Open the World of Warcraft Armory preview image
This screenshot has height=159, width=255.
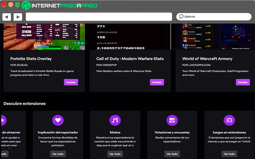click(x=215, y=37)
